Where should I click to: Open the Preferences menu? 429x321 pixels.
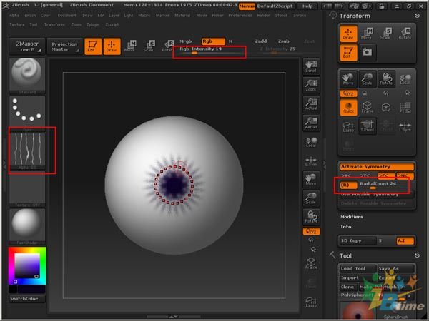pyautogui.click(x=240, y=16)
